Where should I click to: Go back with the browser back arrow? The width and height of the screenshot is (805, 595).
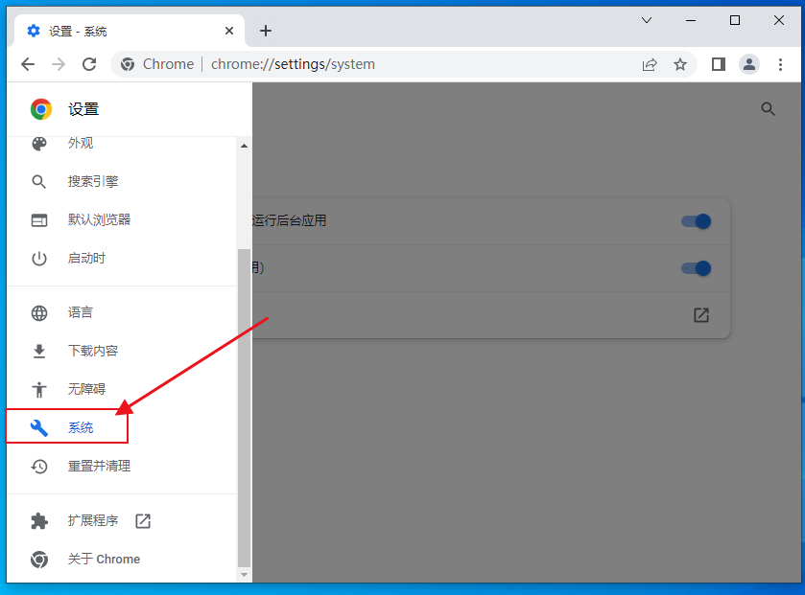(28, 64)
